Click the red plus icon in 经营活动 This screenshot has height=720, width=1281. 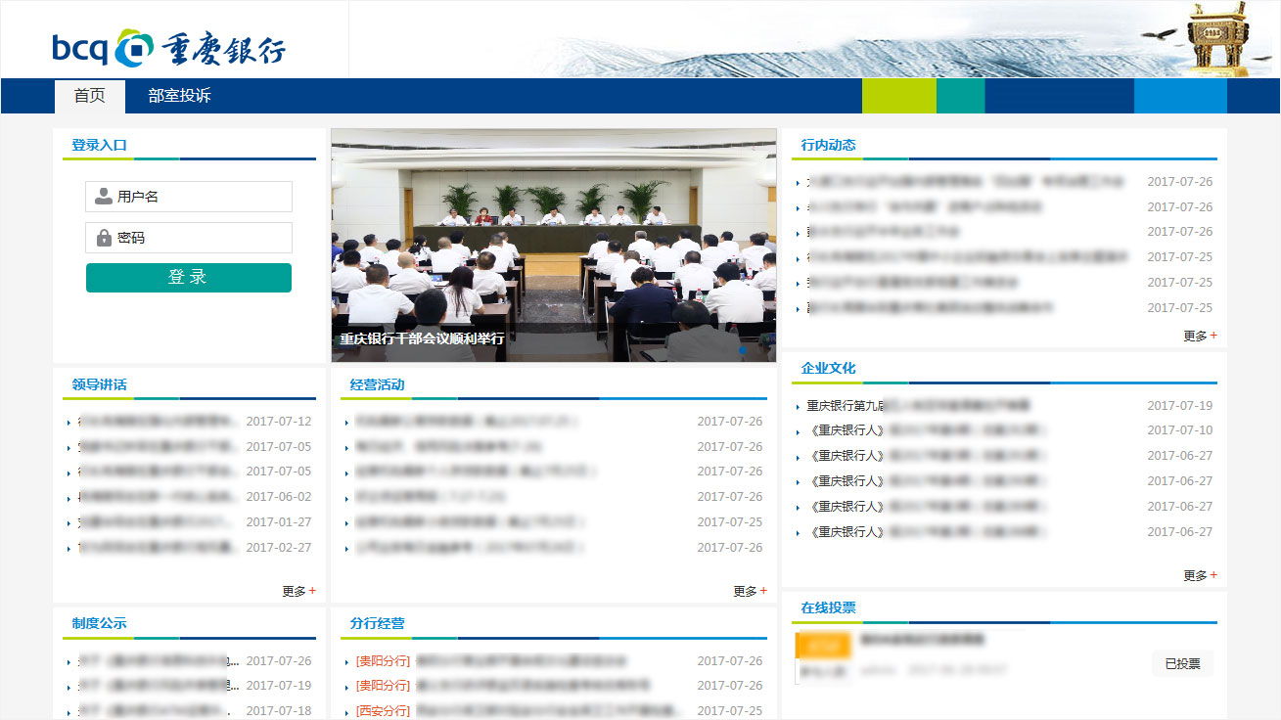[763, 591]
